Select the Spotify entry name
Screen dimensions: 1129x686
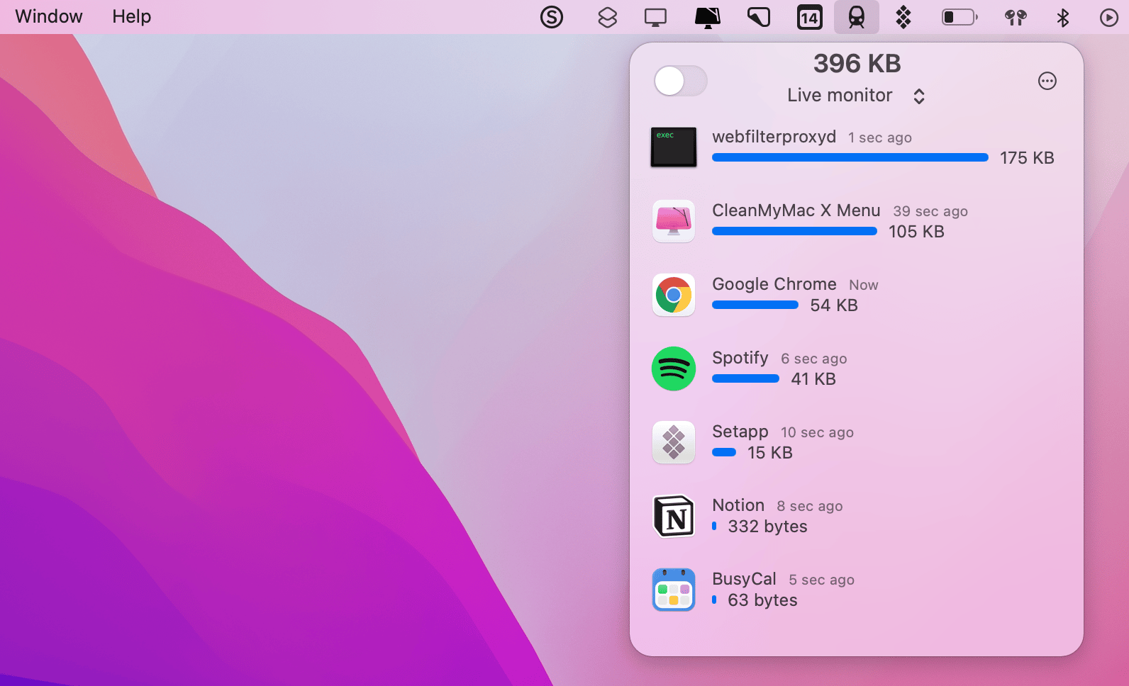coord(740,359)
